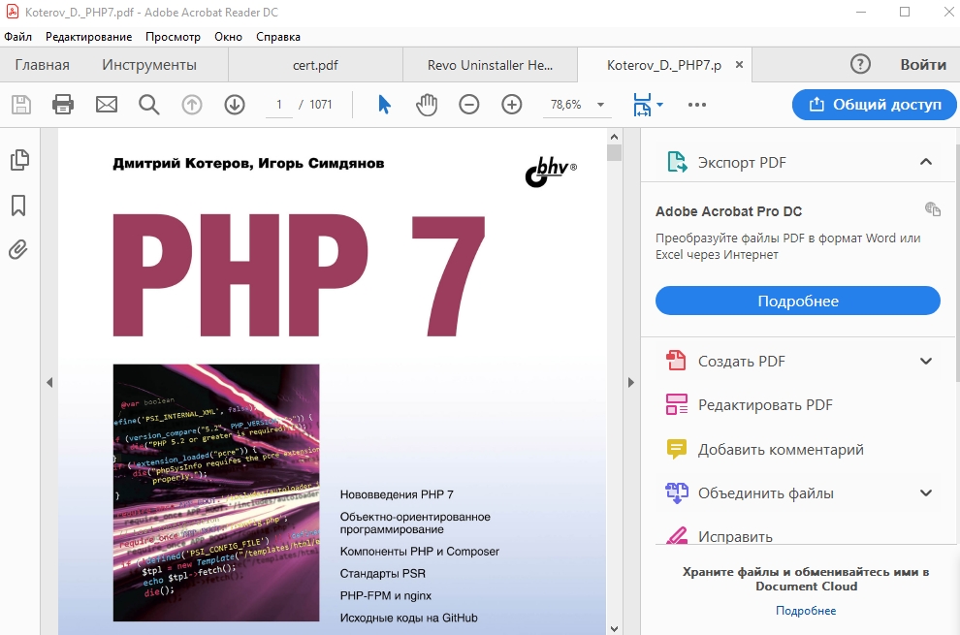Click the page number input field

(x=279, y=105)
